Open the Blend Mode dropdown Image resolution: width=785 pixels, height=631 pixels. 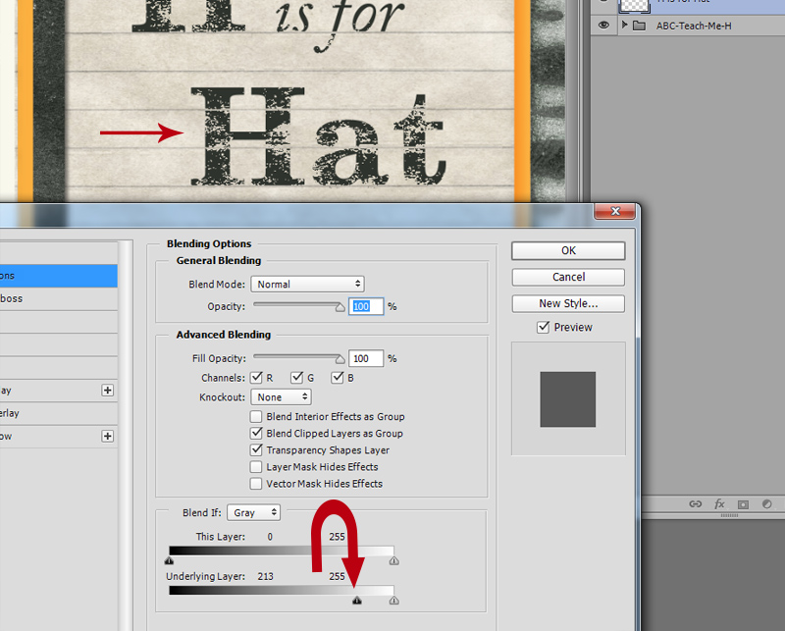(307, 284)
